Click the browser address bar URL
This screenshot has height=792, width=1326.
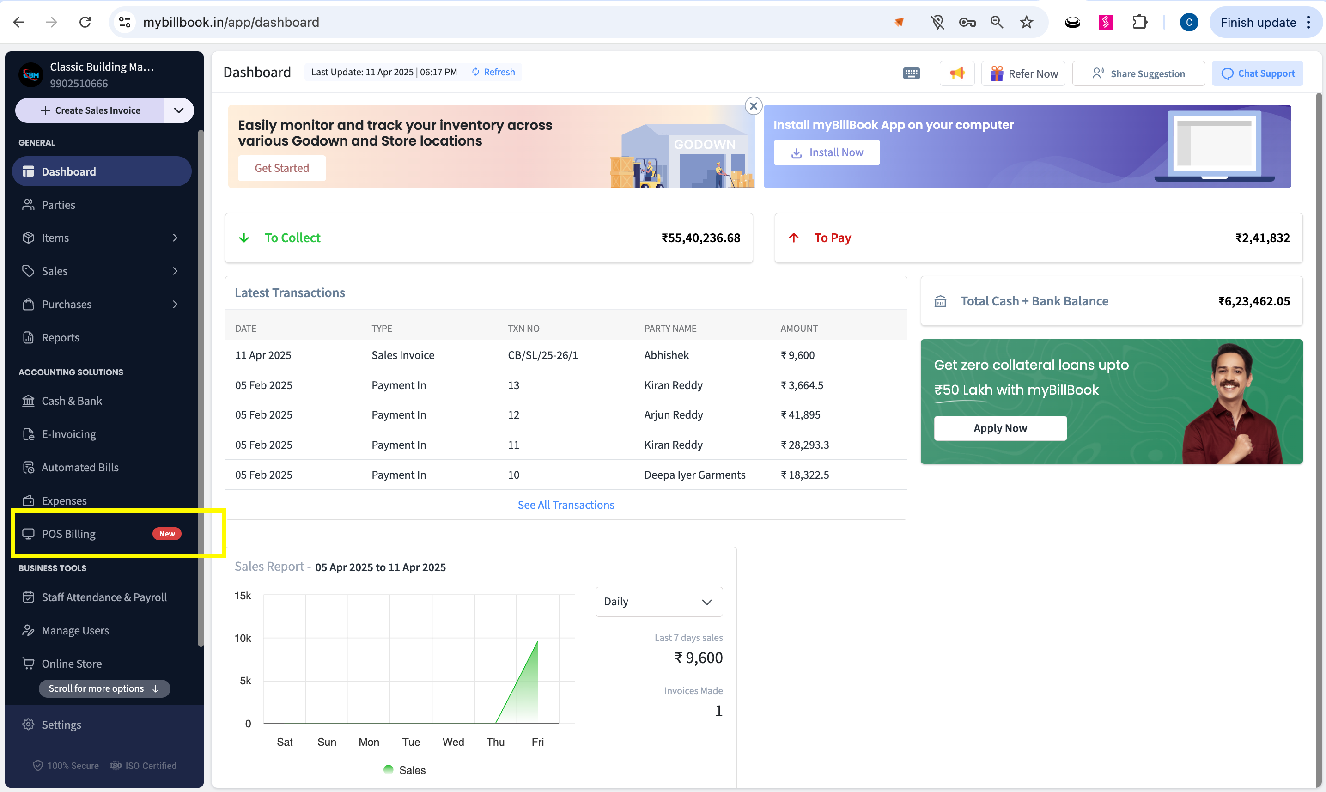[231, 22]
